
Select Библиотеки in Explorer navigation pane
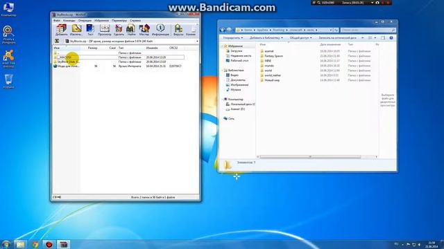click(x=236, y=71)
